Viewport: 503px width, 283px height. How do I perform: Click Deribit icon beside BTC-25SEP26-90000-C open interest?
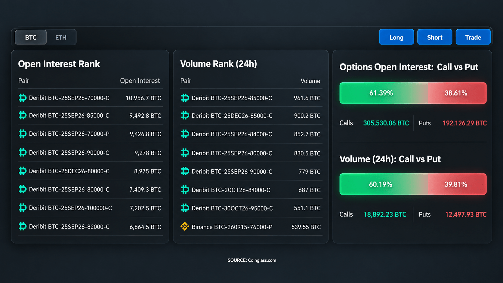pos(23,152)
